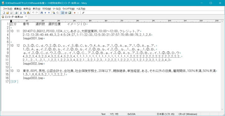Click the text 社会保険労務士 on line 14
This screenshot has width=225, height=116.
point(86,71)
